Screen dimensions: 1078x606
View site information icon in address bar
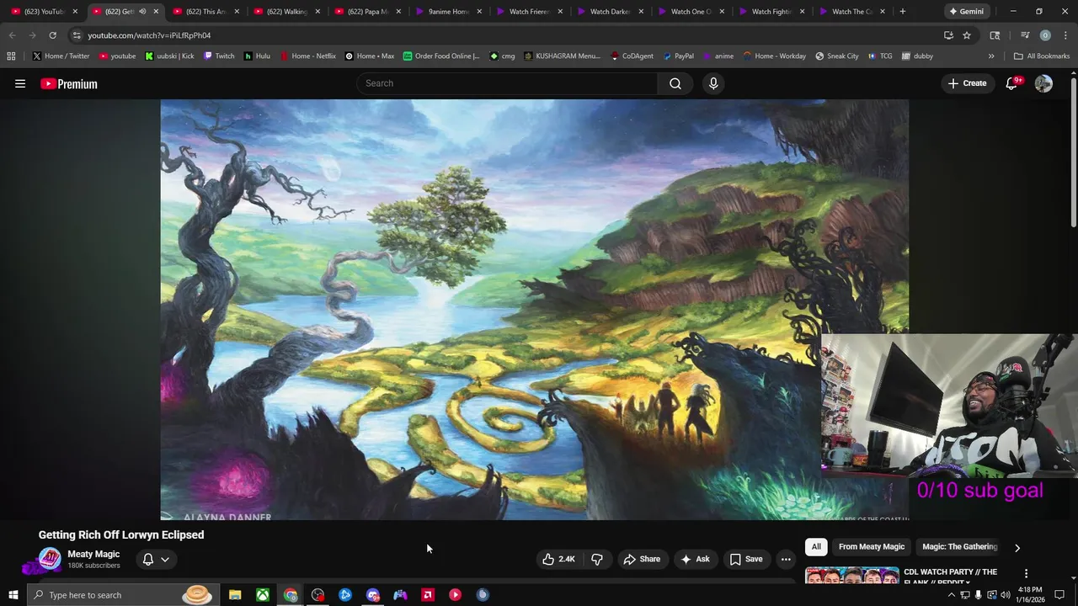point(77,35)
